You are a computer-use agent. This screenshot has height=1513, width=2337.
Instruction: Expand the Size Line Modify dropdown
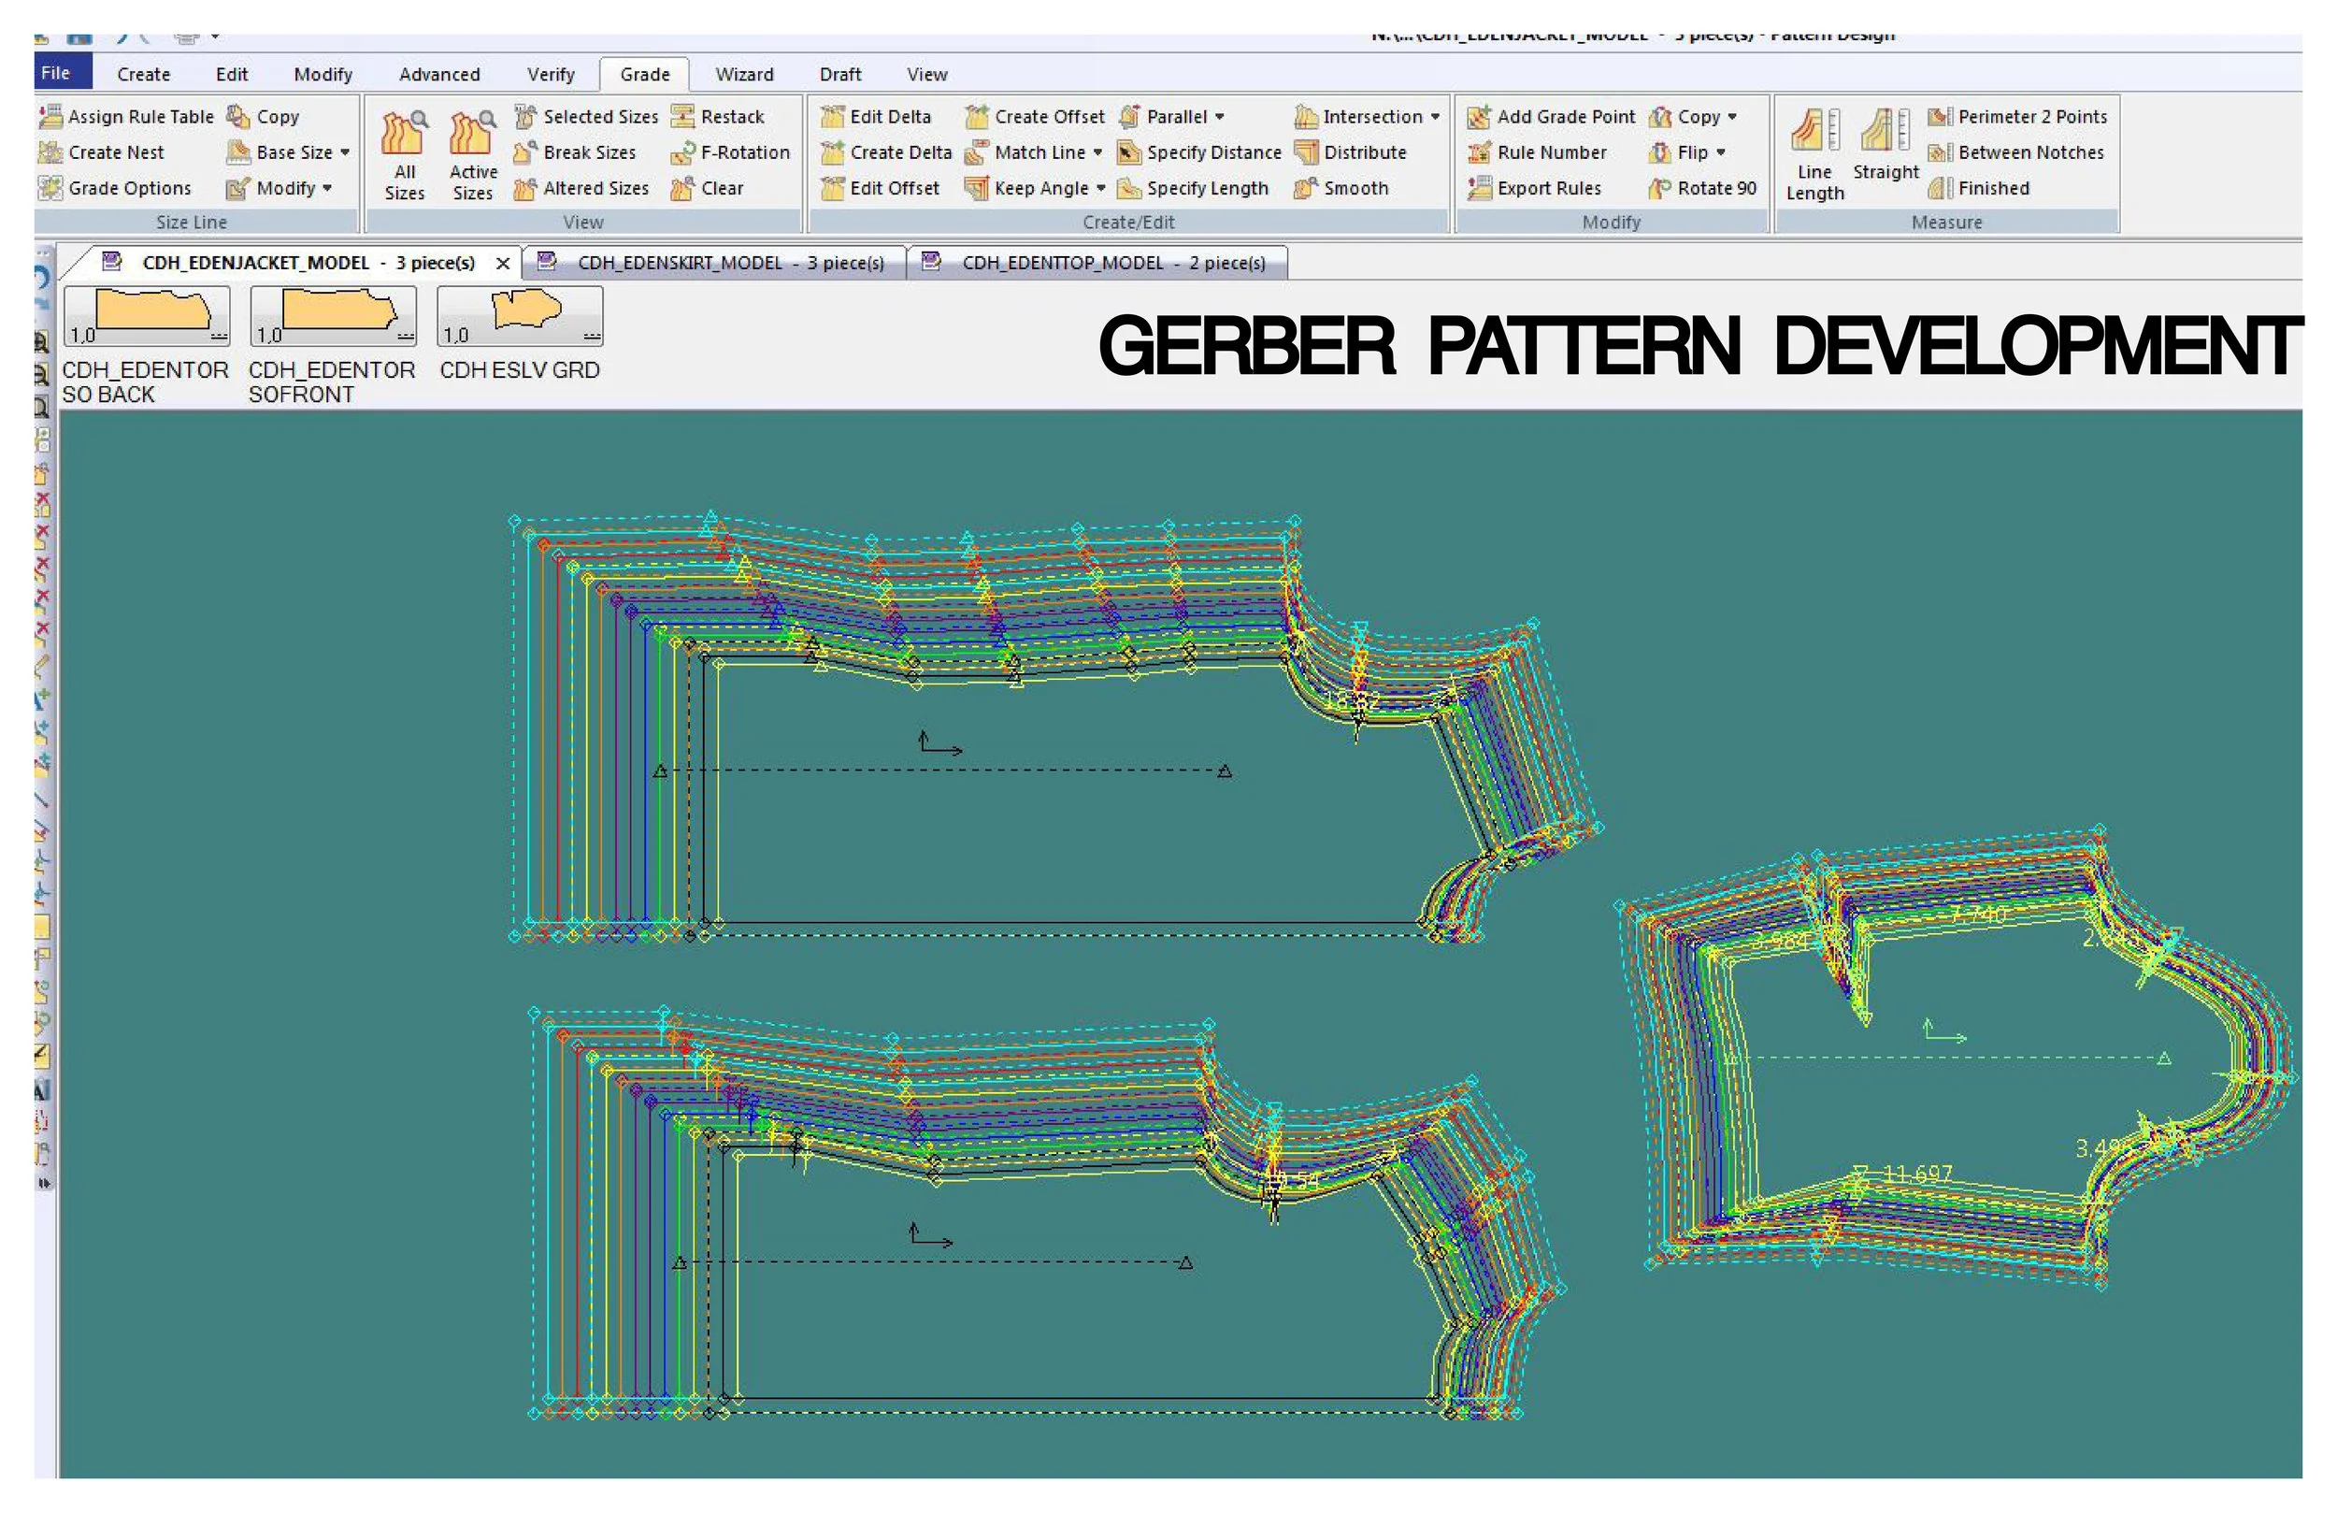tap(327, 188)
